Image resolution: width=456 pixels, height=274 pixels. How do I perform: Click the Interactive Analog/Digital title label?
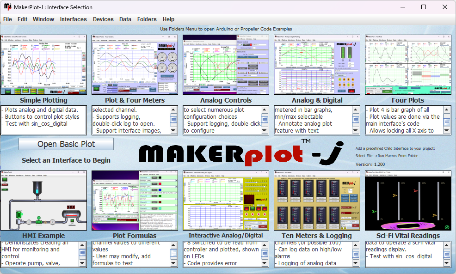click(x=226, y=236)
